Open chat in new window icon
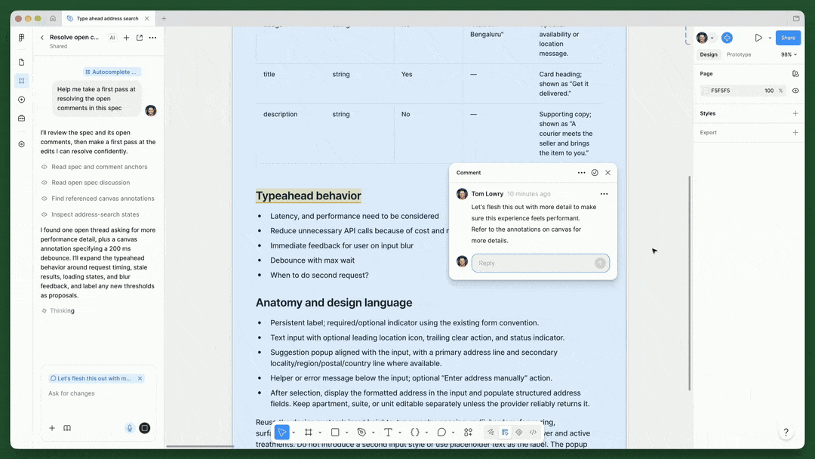Viewport: 815px width, 459px height. pyautogui.click(x=140, y=38)
